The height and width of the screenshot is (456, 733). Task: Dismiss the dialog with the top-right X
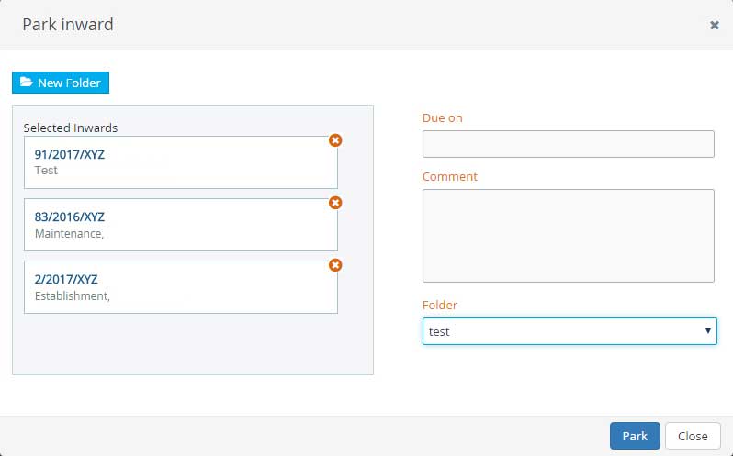[x=714, y=26]
